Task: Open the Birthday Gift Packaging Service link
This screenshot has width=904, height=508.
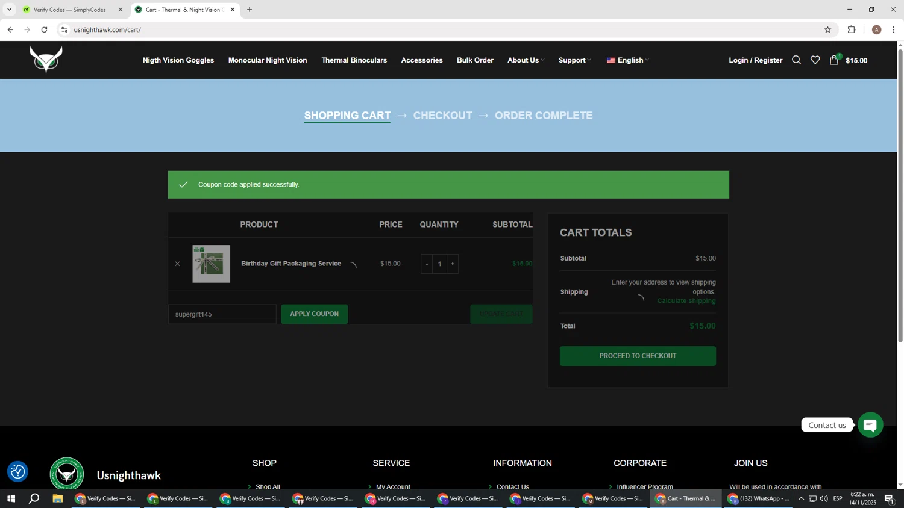Action: coord(291,264)
